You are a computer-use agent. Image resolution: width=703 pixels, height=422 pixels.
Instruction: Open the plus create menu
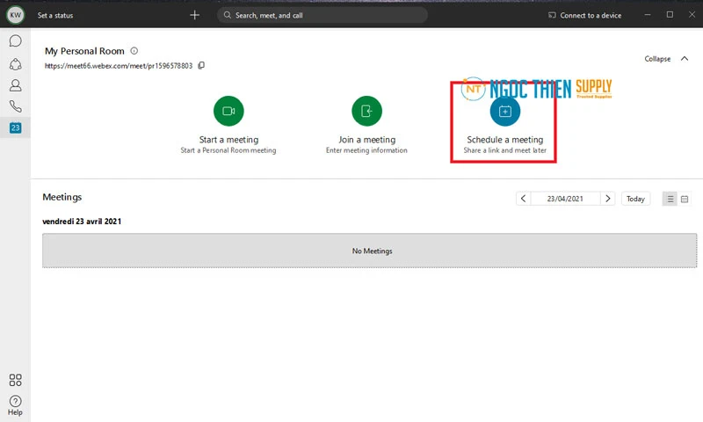tap(194, 15)
